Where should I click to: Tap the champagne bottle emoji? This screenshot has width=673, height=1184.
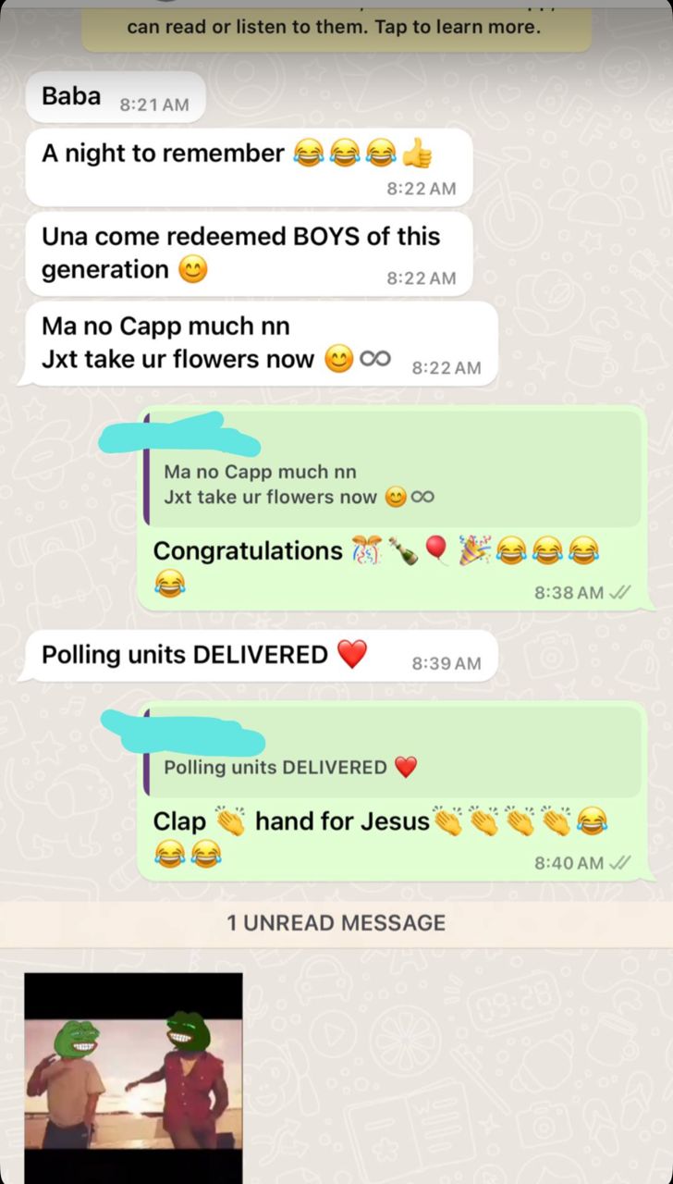(x=402, y=551)
